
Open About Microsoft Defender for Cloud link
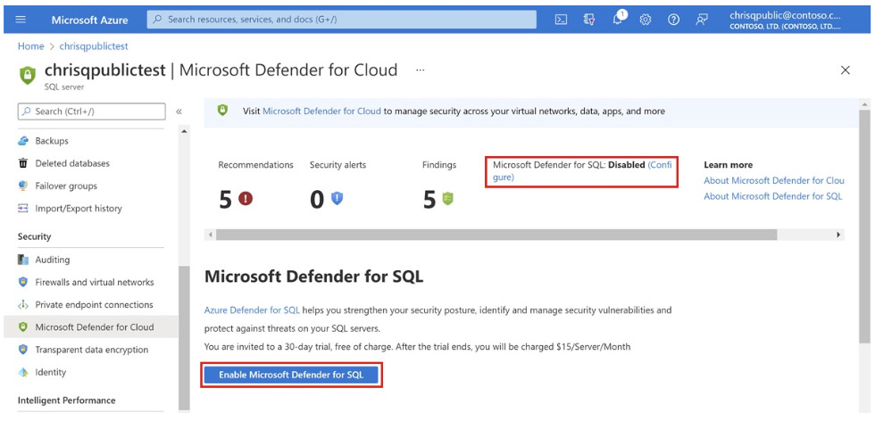[x=773, y=181]
